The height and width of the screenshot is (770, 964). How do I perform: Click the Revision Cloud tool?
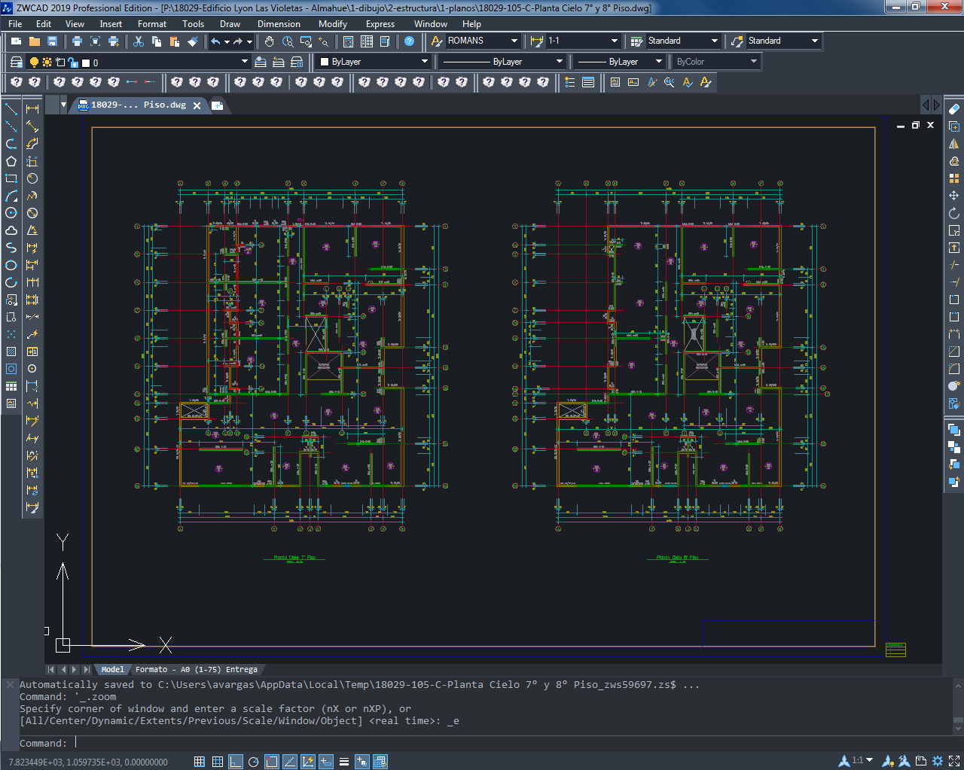click(x=11, y=230)
